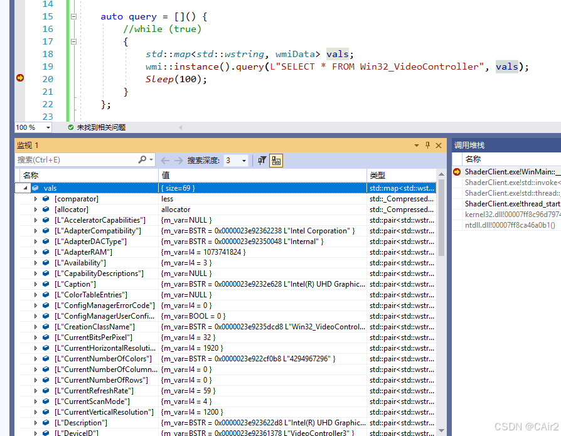Select the L"CurrentBitsPerPixel" row

[225, 338]
